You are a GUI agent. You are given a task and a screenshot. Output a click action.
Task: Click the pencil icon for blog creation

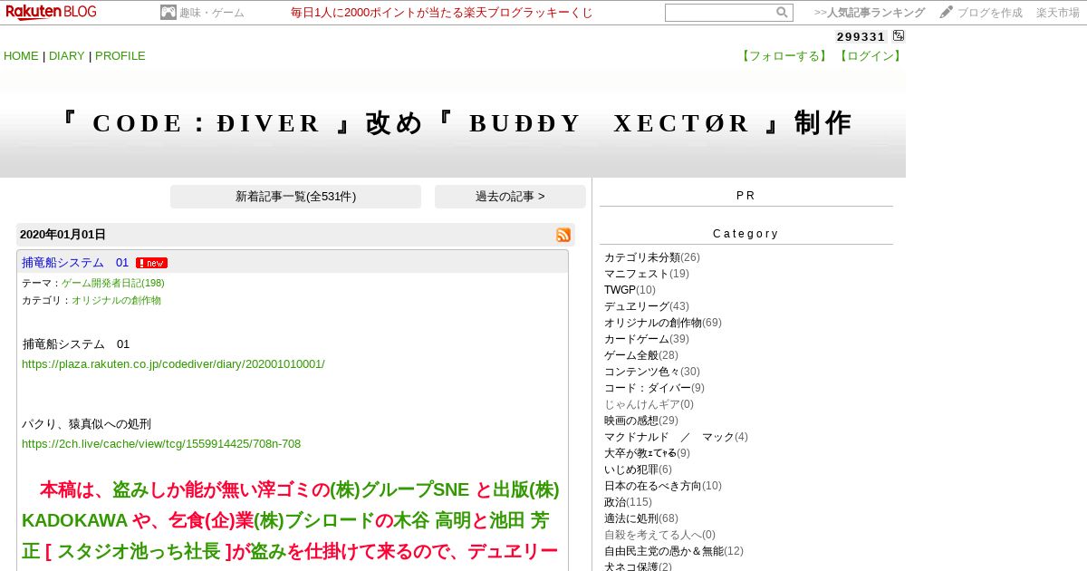pos(947,13)
